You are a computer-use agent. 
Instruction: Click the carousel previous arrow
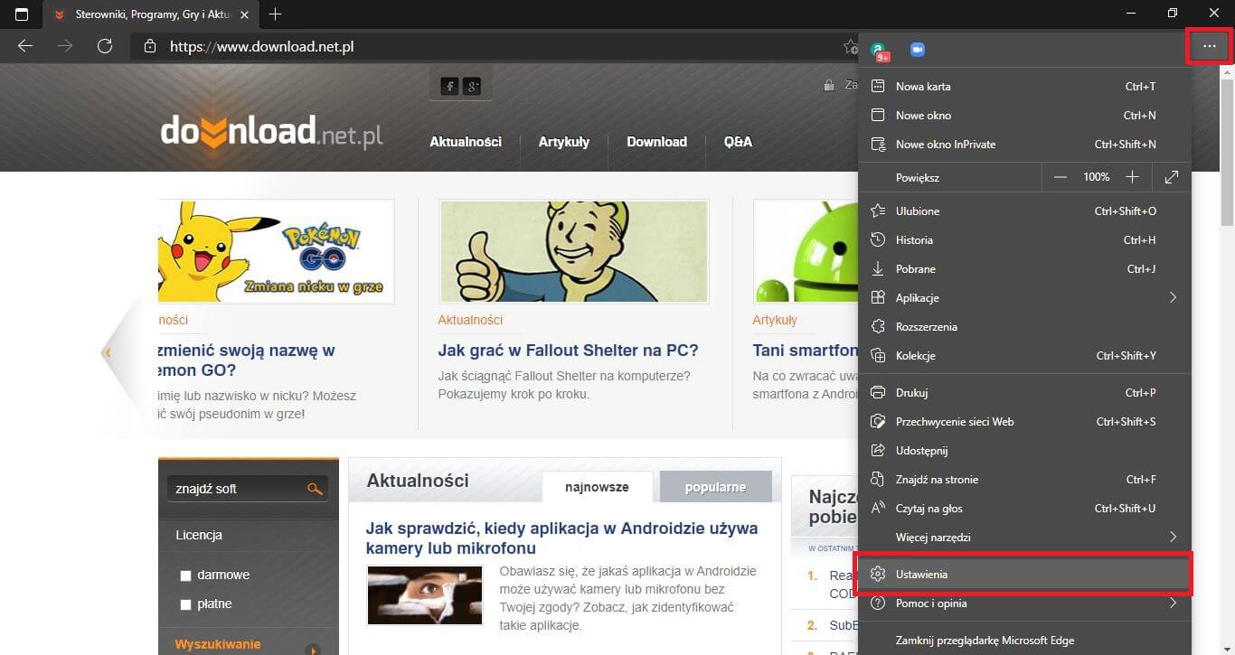pos(108,352)
